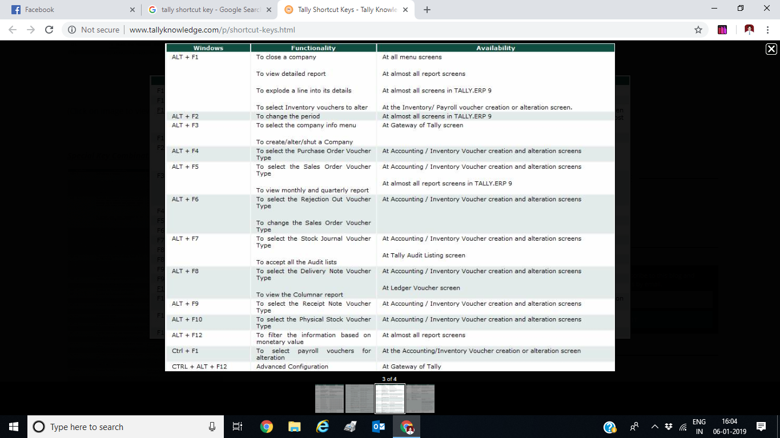Open File Explorer from the taskbar
This screenshot has height=438, width=780.
[x=294, y=427]
